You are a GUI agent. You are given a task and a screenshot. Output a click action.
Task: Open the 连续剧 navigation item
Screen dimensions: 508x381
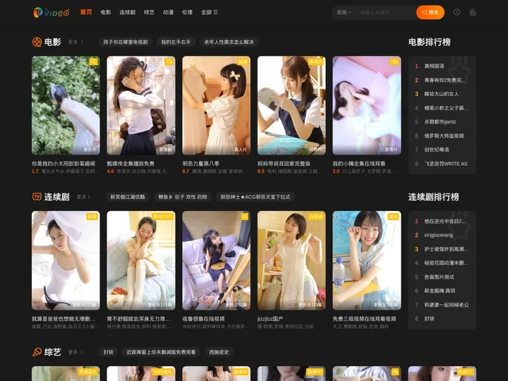(x=127, y=12)
